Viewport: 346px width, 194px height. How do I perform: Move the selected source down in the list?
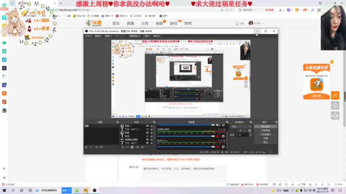(143, 147)
